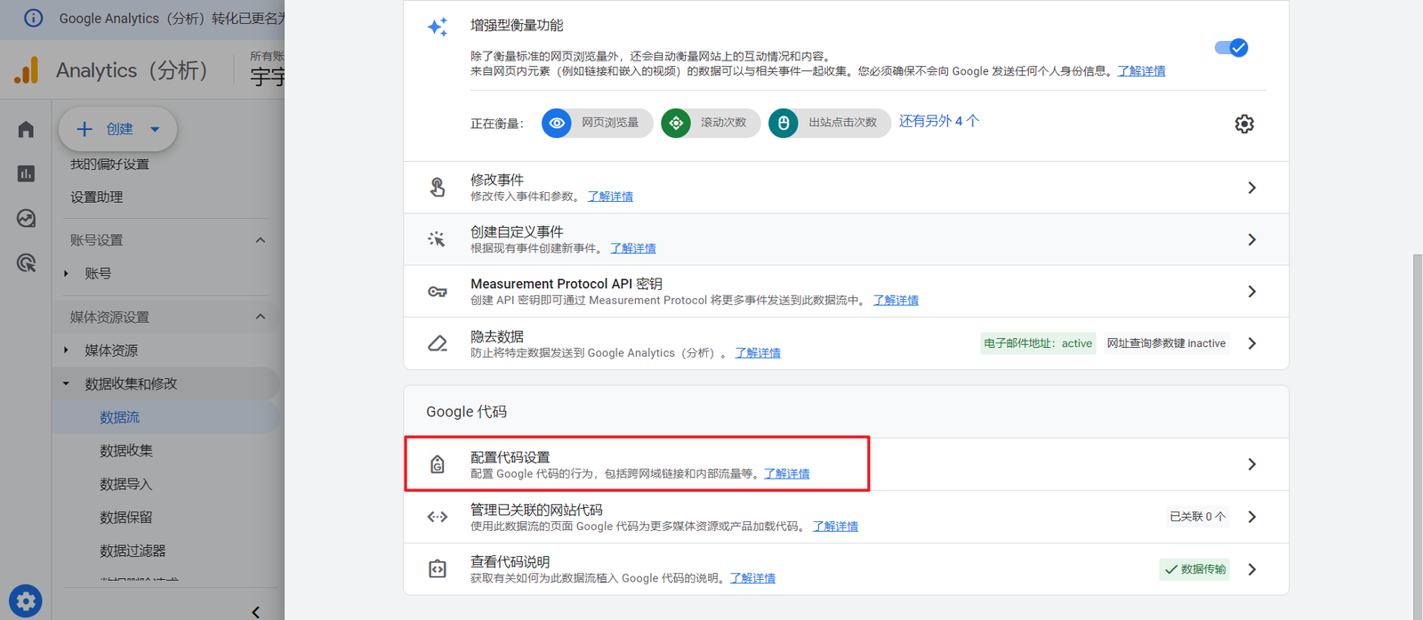Open 管理已关联的网站代码 row chevron
The image size is (1423, 620).
coord(1251,517)
